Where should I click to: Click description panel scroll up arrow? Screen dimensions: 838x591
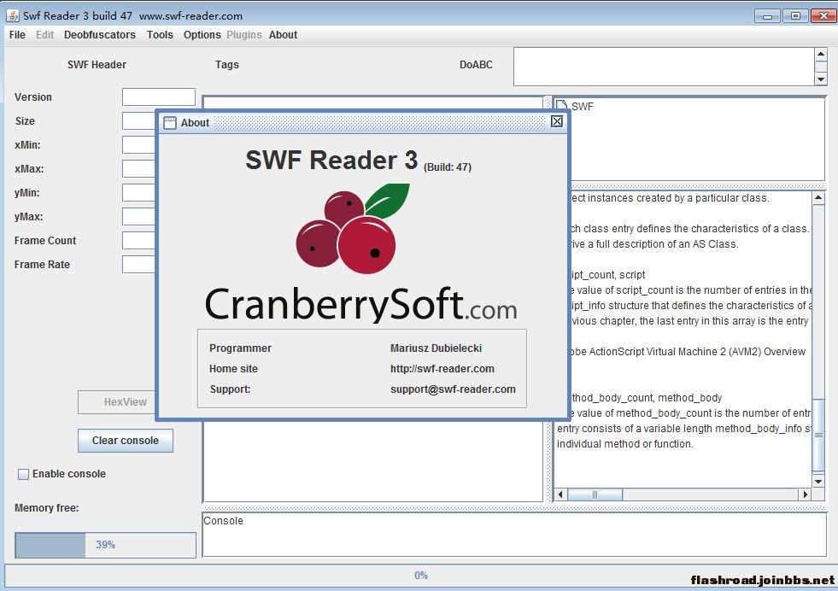coord(818,198)
